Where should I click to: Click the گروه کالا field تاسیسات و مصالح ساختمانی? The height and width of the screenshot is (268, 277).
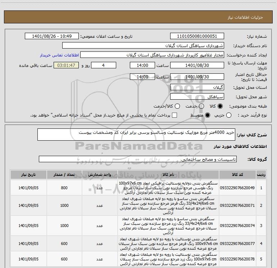click(138, 159)
